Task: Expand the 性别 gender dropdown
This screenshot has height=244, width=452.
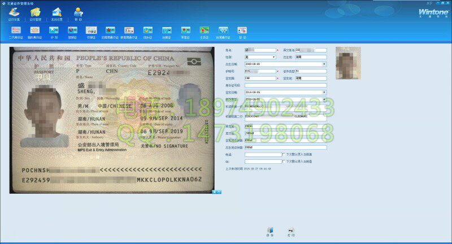Action: coord(274,57)
